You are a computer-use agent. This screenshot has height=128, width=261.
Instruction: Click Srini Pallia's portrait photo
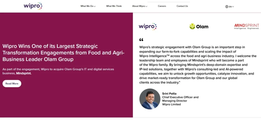coord(150,99)
